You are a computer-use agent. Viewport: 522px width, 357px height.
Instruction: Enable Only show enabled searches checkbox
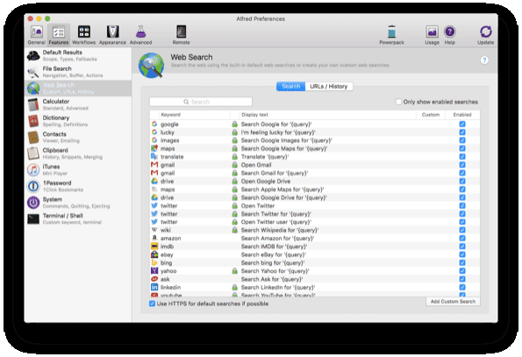tap(398, 102)
